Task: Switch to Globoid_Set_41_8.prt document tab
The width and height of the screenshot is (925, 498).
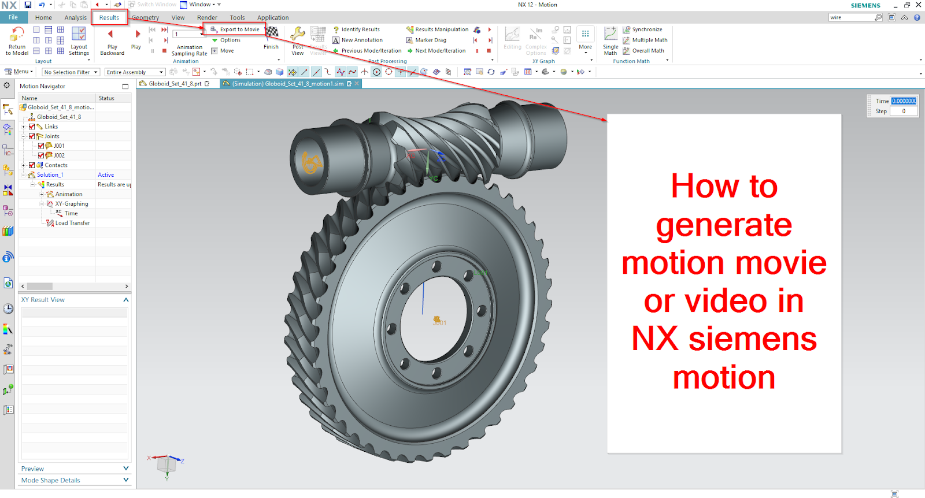Action: tap(175, 84)
